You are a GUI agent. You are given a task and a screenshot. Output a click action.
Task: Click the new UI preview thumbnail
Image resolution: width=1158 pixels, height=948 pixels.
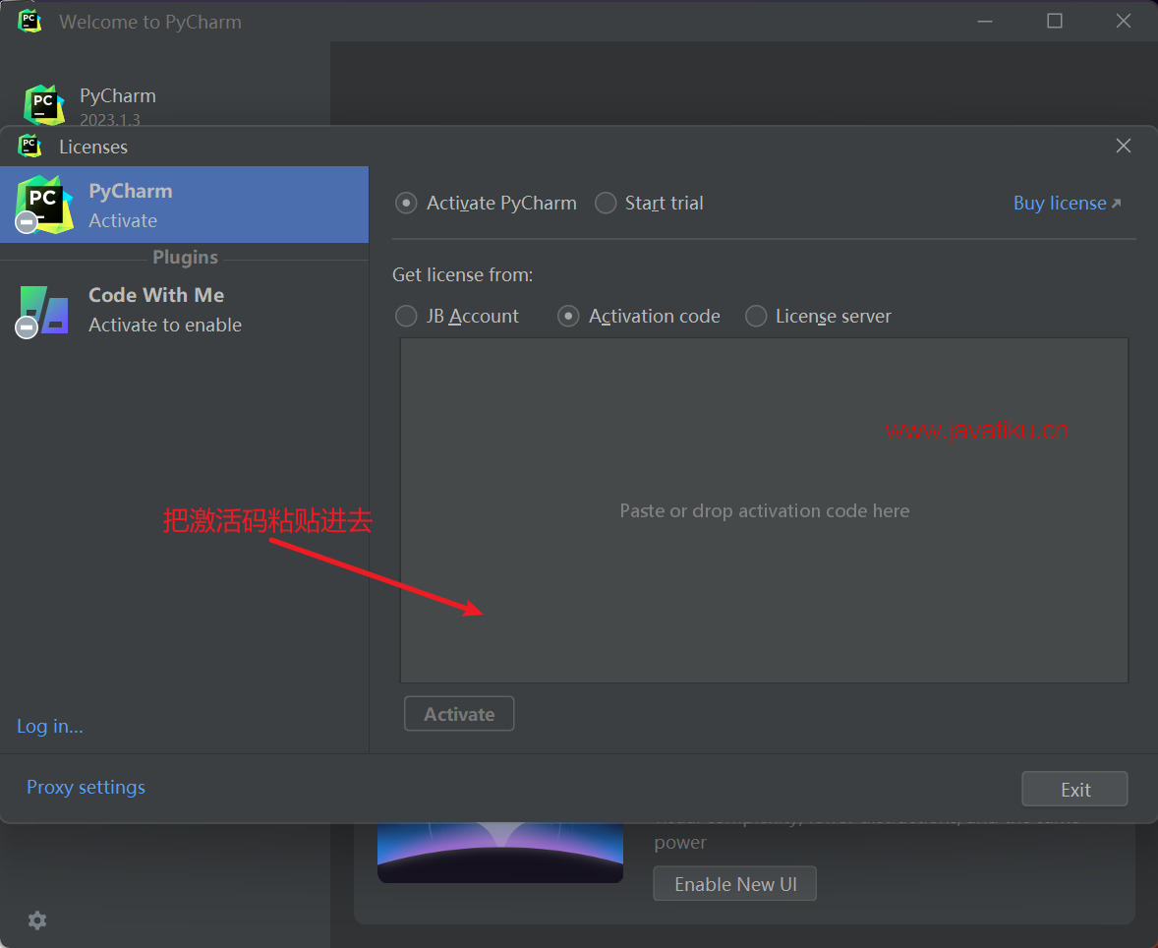(500, 852)
